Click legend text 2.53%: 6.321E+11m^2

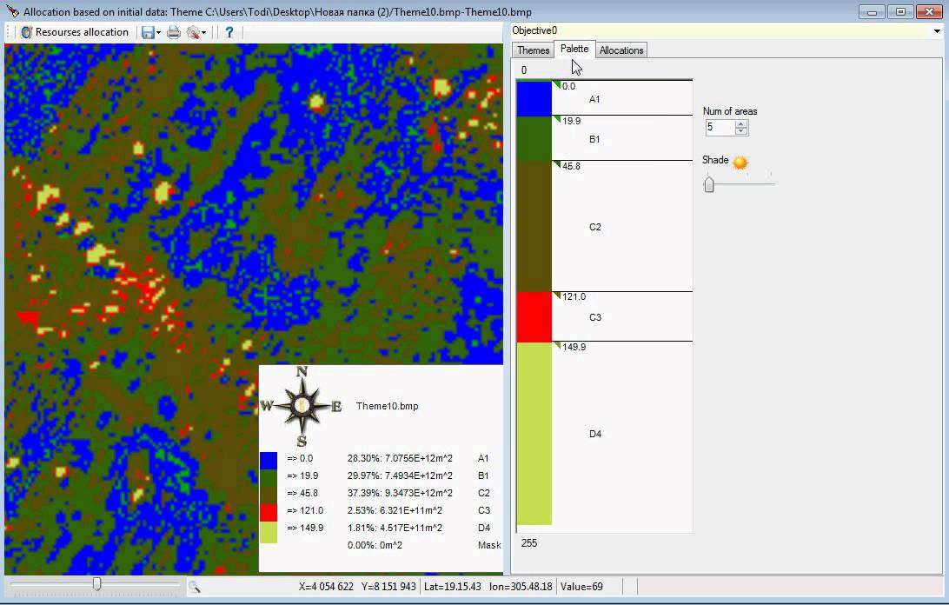(395, 510)
